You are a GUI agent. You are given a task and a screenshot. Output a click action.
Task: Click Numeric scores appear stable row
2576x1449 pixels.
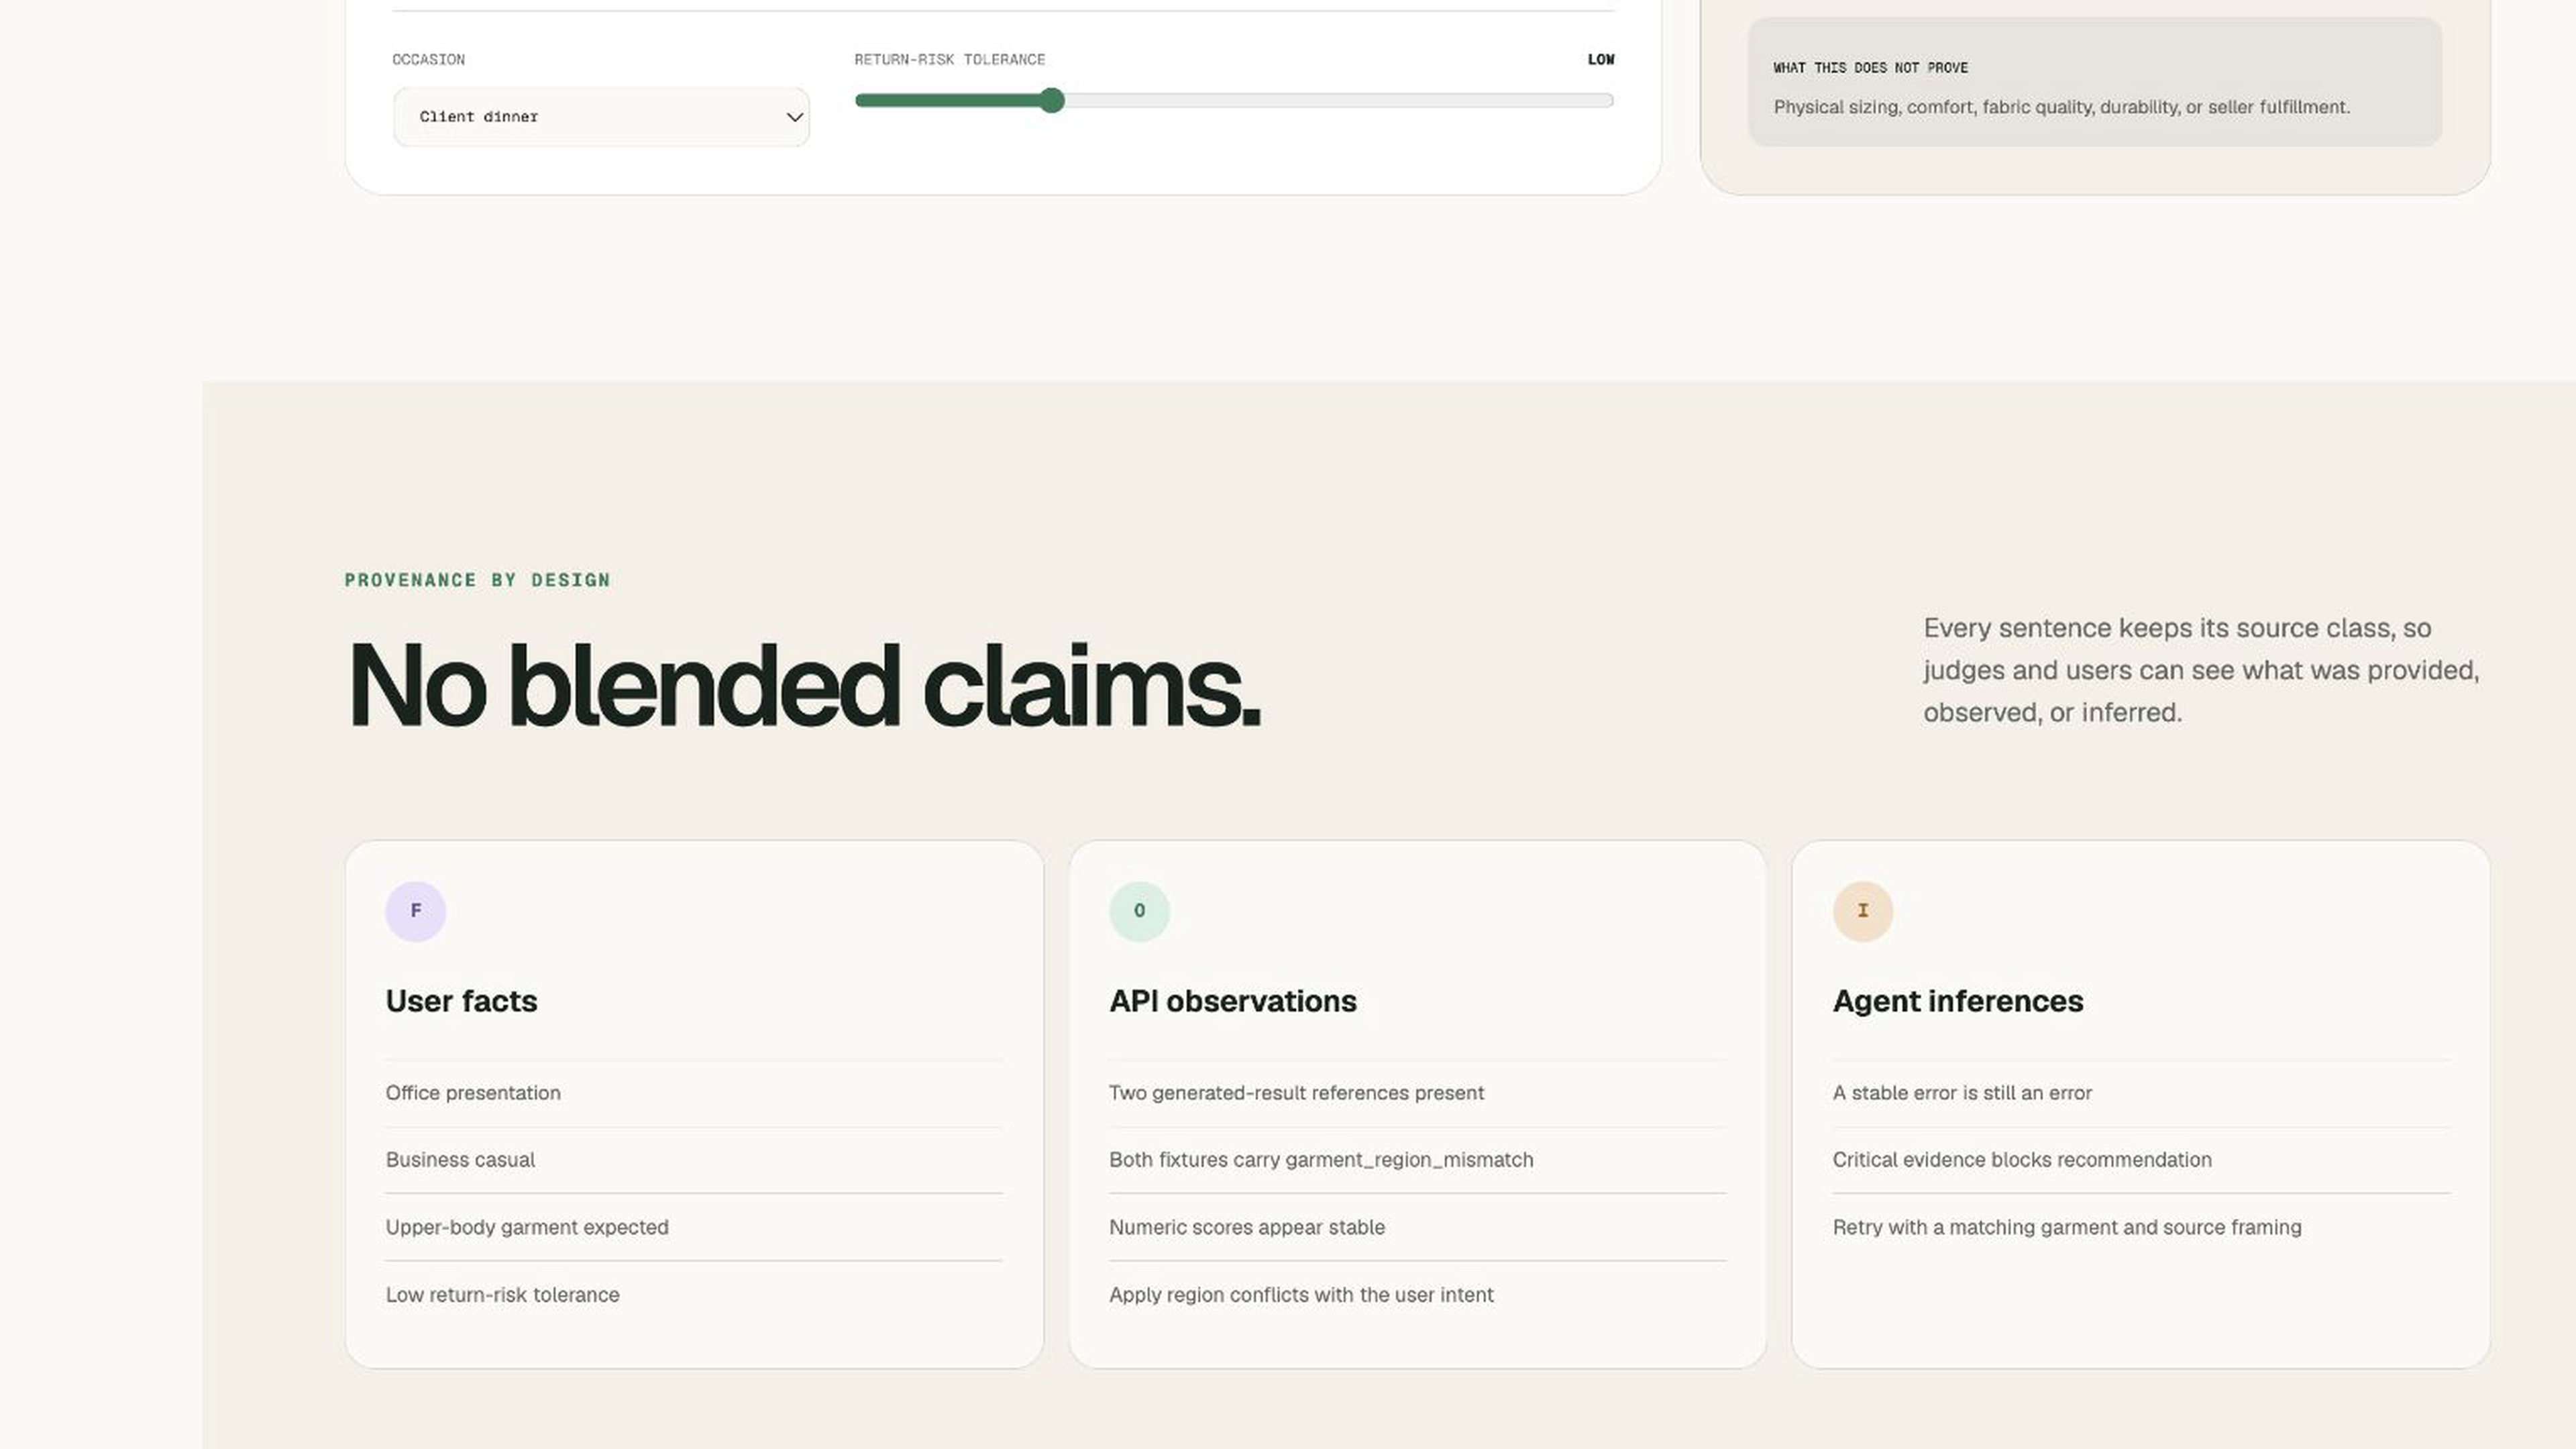(x=1417, y=1227)
